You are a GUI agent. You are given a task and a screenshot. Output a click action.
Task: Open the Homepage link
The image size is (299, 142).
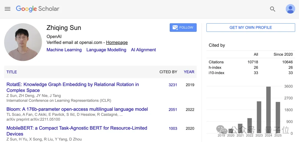[117, 42]
